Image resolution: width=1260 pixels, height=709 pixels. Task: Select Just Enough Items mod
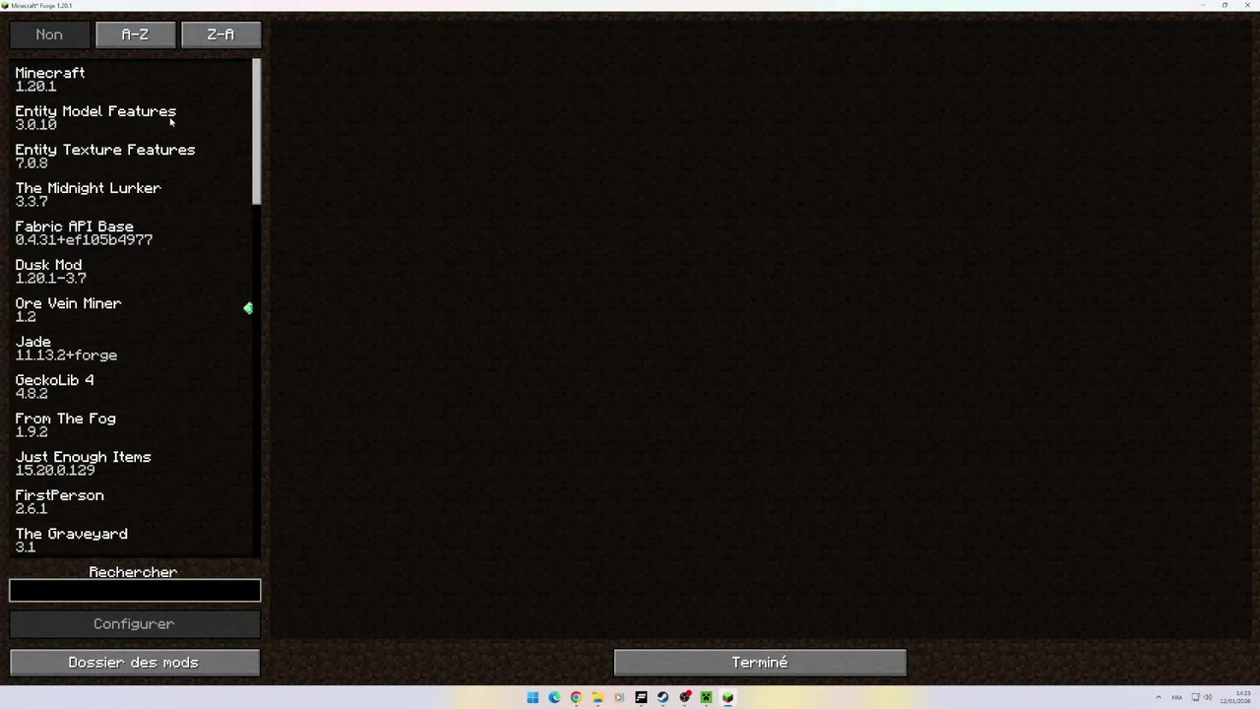click(131, 463)
